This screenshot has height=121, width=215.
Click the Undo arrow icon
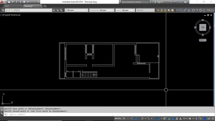point(28,2)
